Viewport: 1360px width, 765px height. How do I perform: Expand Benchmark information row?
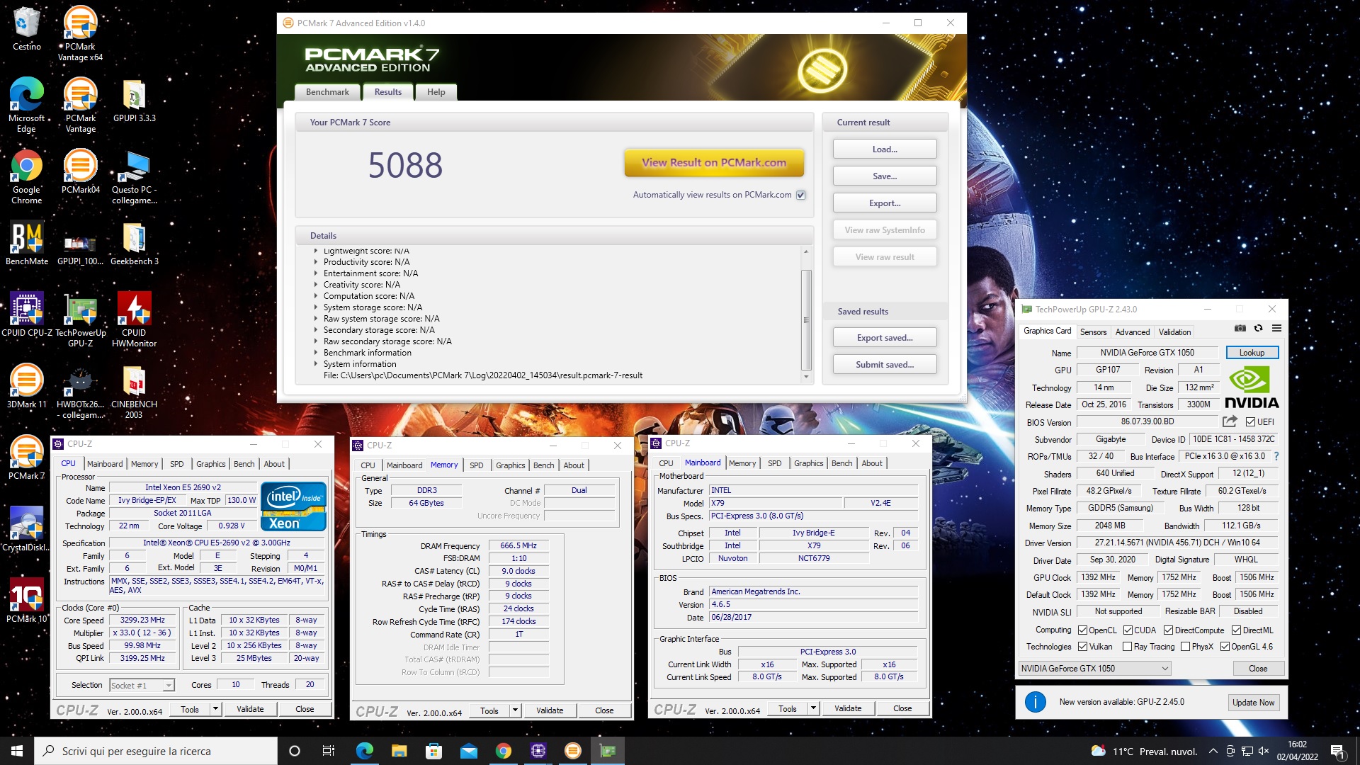tap(316, 353)
